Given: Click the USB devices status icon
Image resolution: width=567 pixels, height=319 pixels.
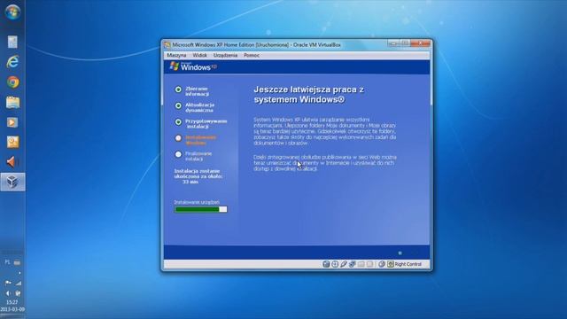Looking at the screenshot, I should 344,264.
